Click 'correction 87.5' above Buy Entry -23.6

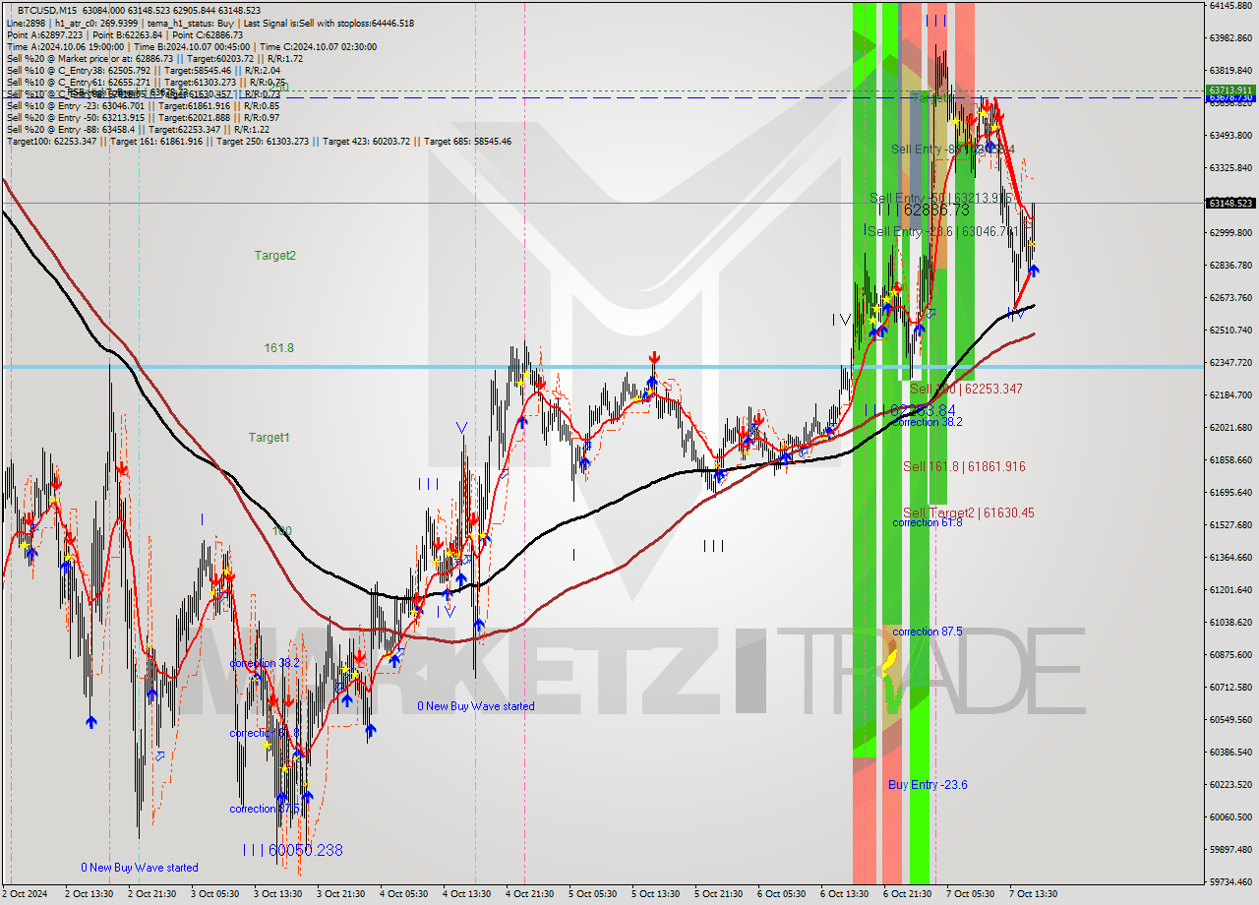(x=928, y=632)
